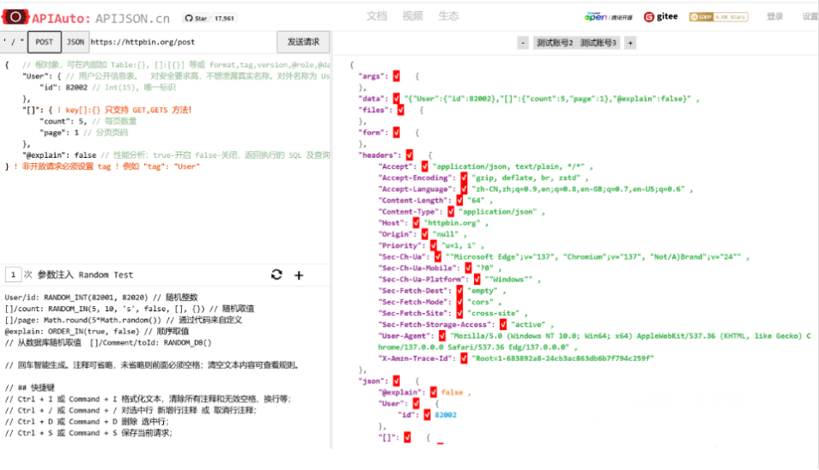Click the GVP stars badge
Image resolution: width=819 pixels, height=470 pixels.
pyautogui.click(x=719, y=16)
